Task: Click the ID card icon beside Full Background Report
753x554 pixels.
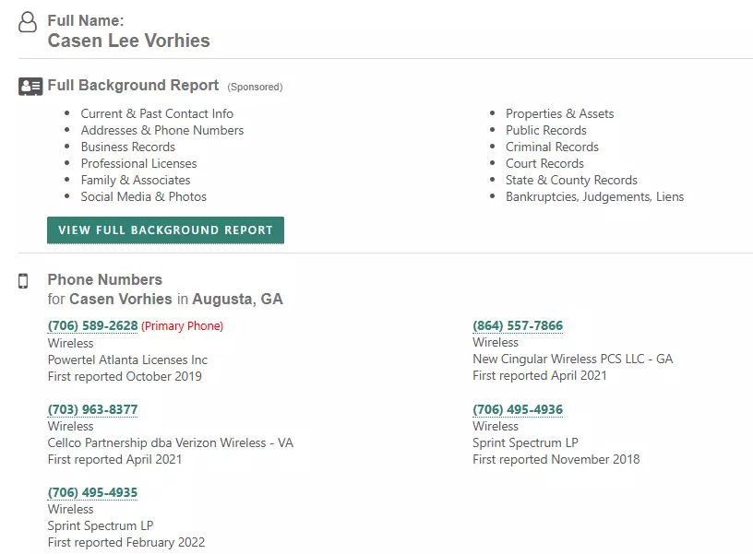Action: 30,87
